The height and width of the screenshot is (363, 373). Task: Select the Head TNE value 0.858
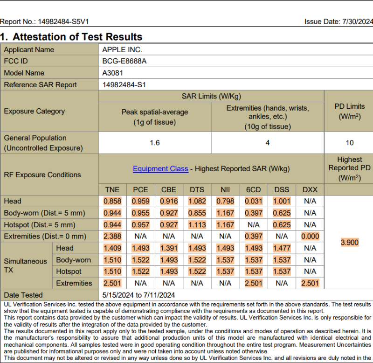[x=112, y=202]
